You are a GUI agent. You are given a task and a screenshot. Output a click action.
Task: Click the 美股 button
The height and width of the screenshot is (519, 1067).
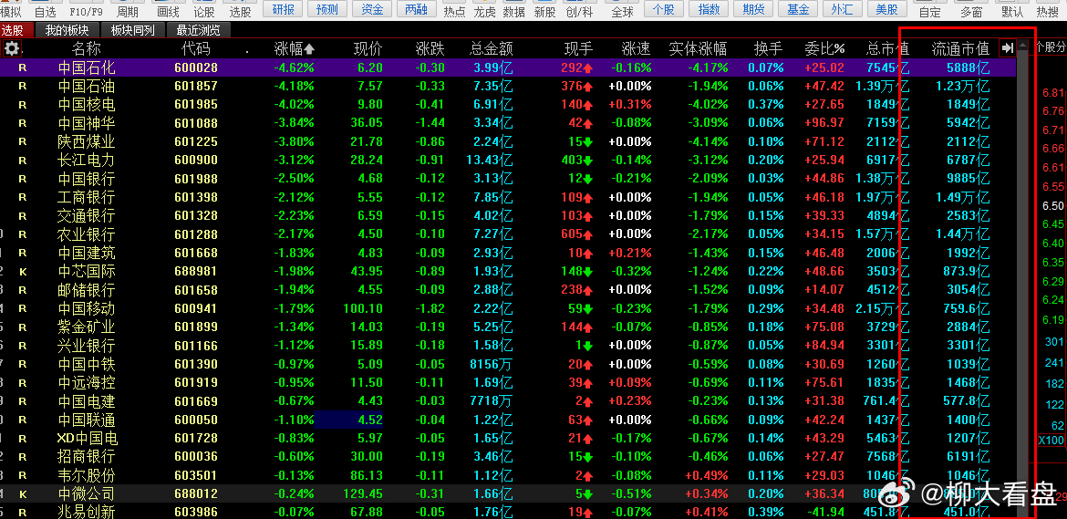886,9
